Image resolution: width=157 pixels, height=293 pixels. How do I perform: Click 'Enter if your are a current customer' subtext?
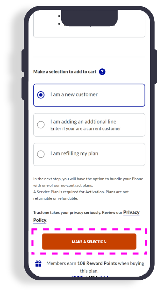point(86,128)
